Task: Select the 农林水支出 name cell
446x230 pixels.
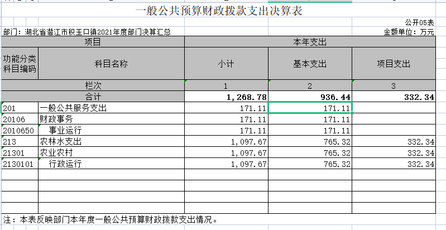Action: pos(111,141)
